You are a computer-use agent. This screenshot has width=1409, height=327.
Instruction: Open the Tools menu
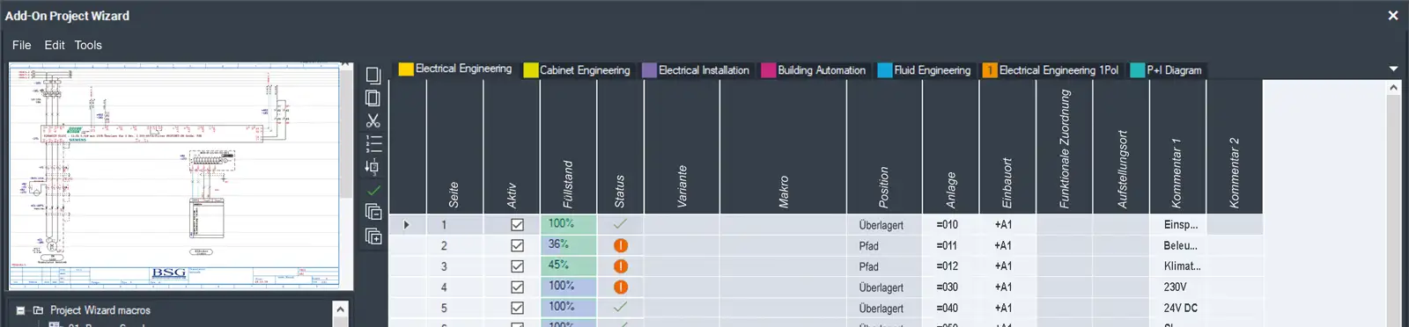click(88, 45)
